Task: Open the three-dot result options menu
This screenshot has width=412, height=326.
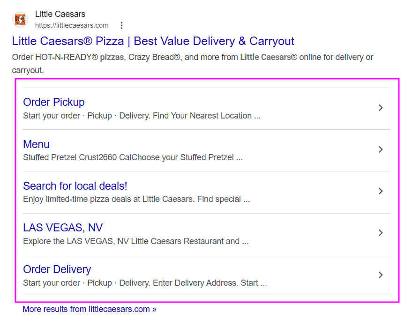Action: coord(121,25)
